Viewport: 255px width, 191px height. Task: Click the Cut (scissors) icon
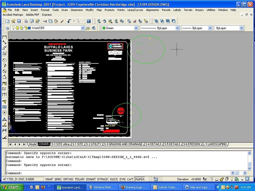pyautogui.click(x=45, y=21)
